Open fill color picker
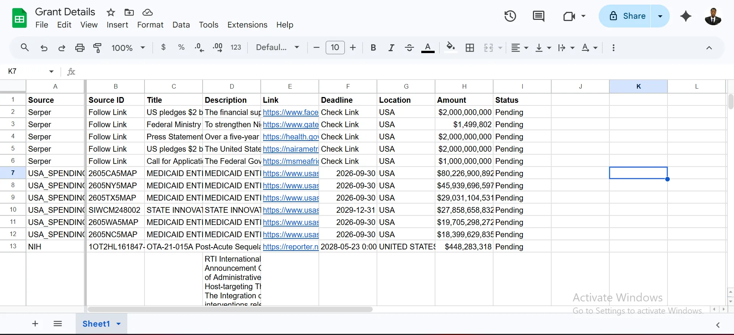The image size is (734, 335). click(451, 48)
